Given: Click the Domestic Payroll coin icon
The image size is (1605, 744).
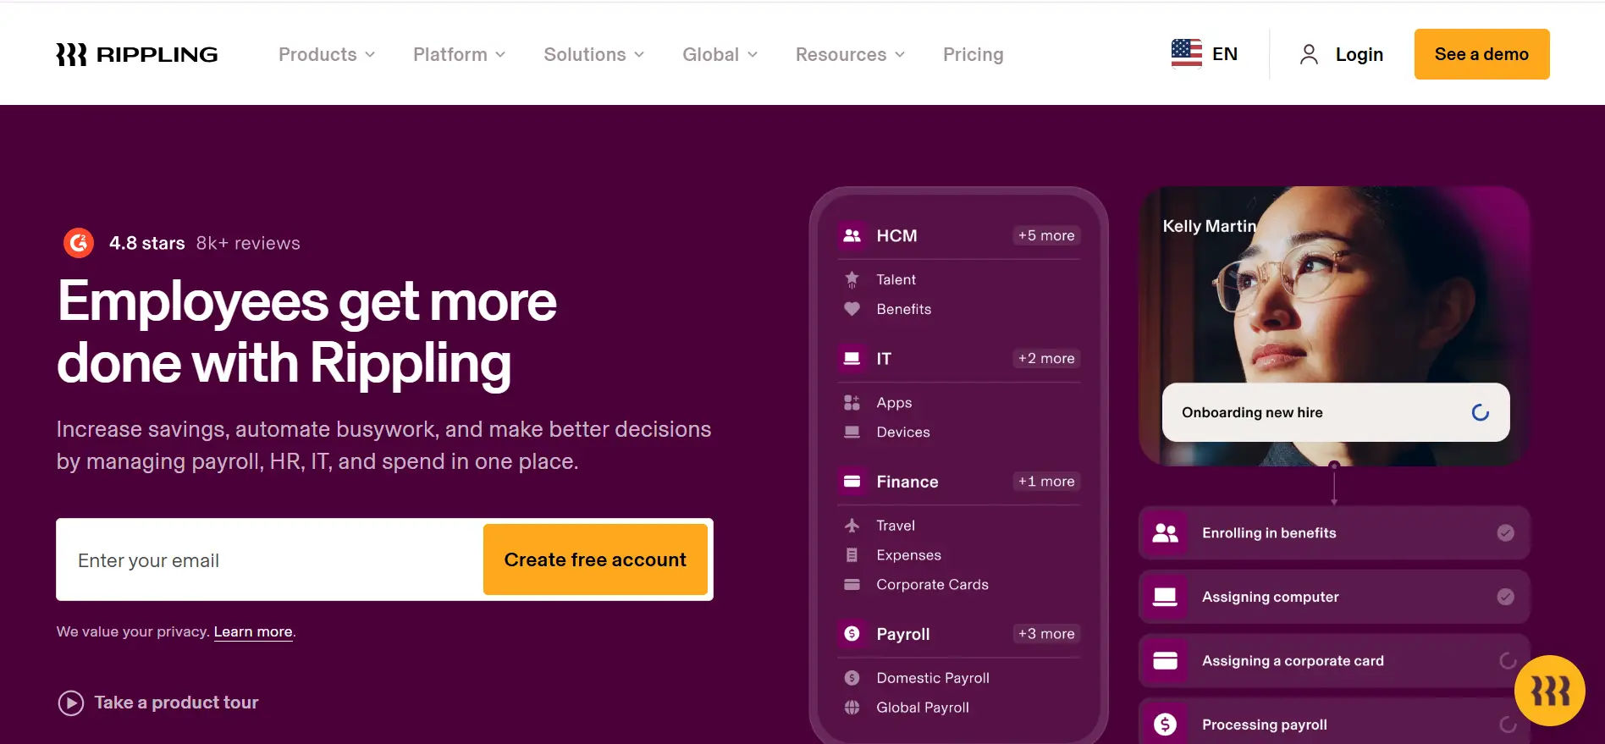Looking at the screenshot, I should [852, 678].
